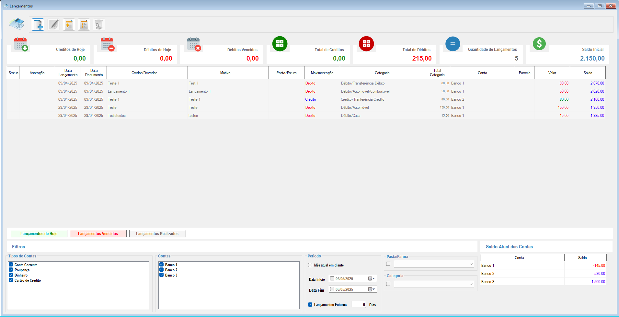Uncheck the Banco 2 account filter
The height and width of the screenshot is (317, 619).
click(x=161, y=270)
